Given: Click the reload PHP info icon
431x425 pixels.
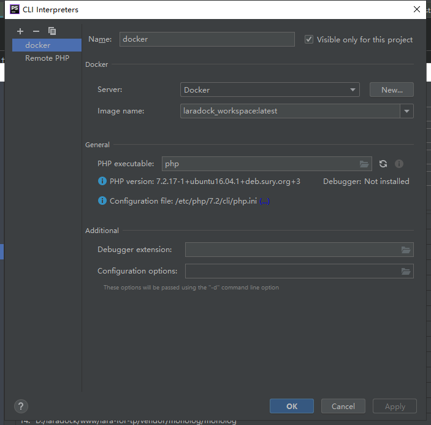Looking at the screenshot, I should point(383,164).
